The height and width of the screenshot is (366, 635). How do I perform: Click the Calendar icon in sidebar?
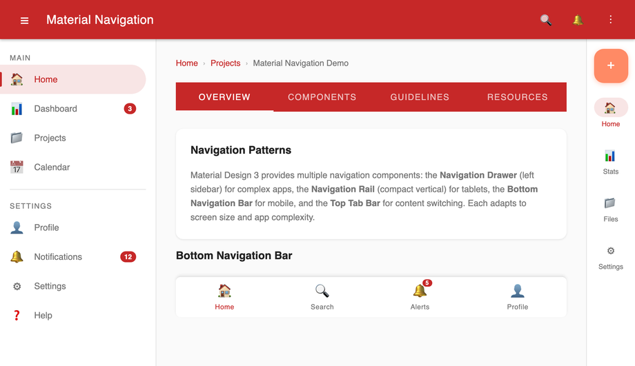point(17,167)
